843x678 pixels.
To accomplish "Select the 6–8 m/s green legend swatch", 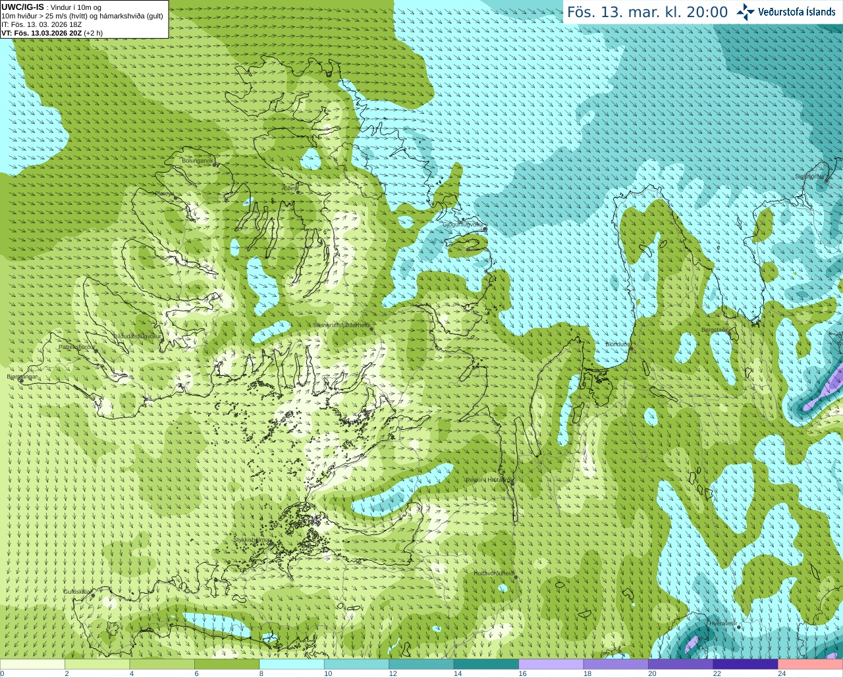I will coord(227,664).
